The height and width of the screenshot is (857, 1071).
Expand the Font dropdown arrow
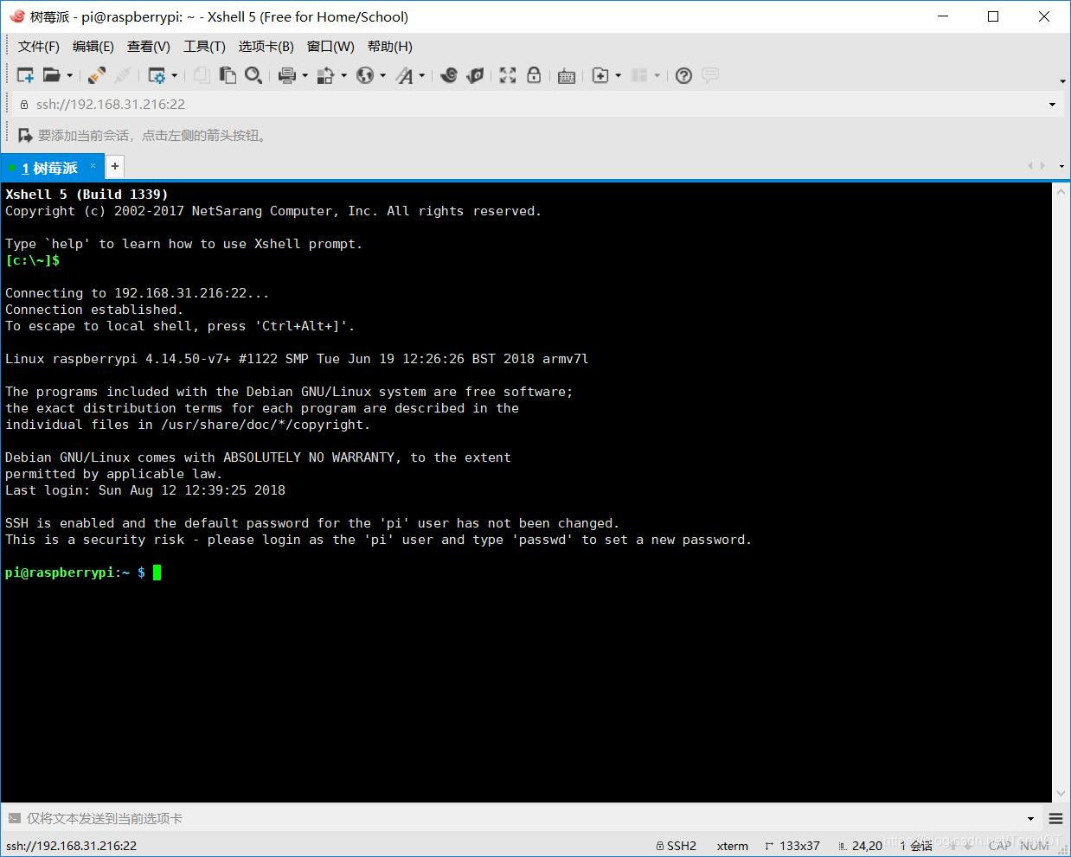coord(421,75)
